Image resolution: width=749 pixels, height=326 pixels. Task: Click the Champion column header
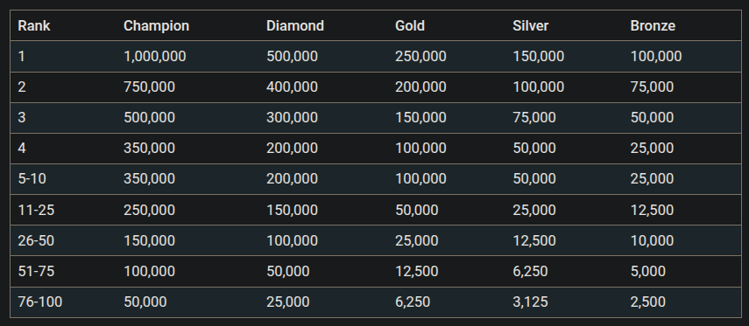156,25
